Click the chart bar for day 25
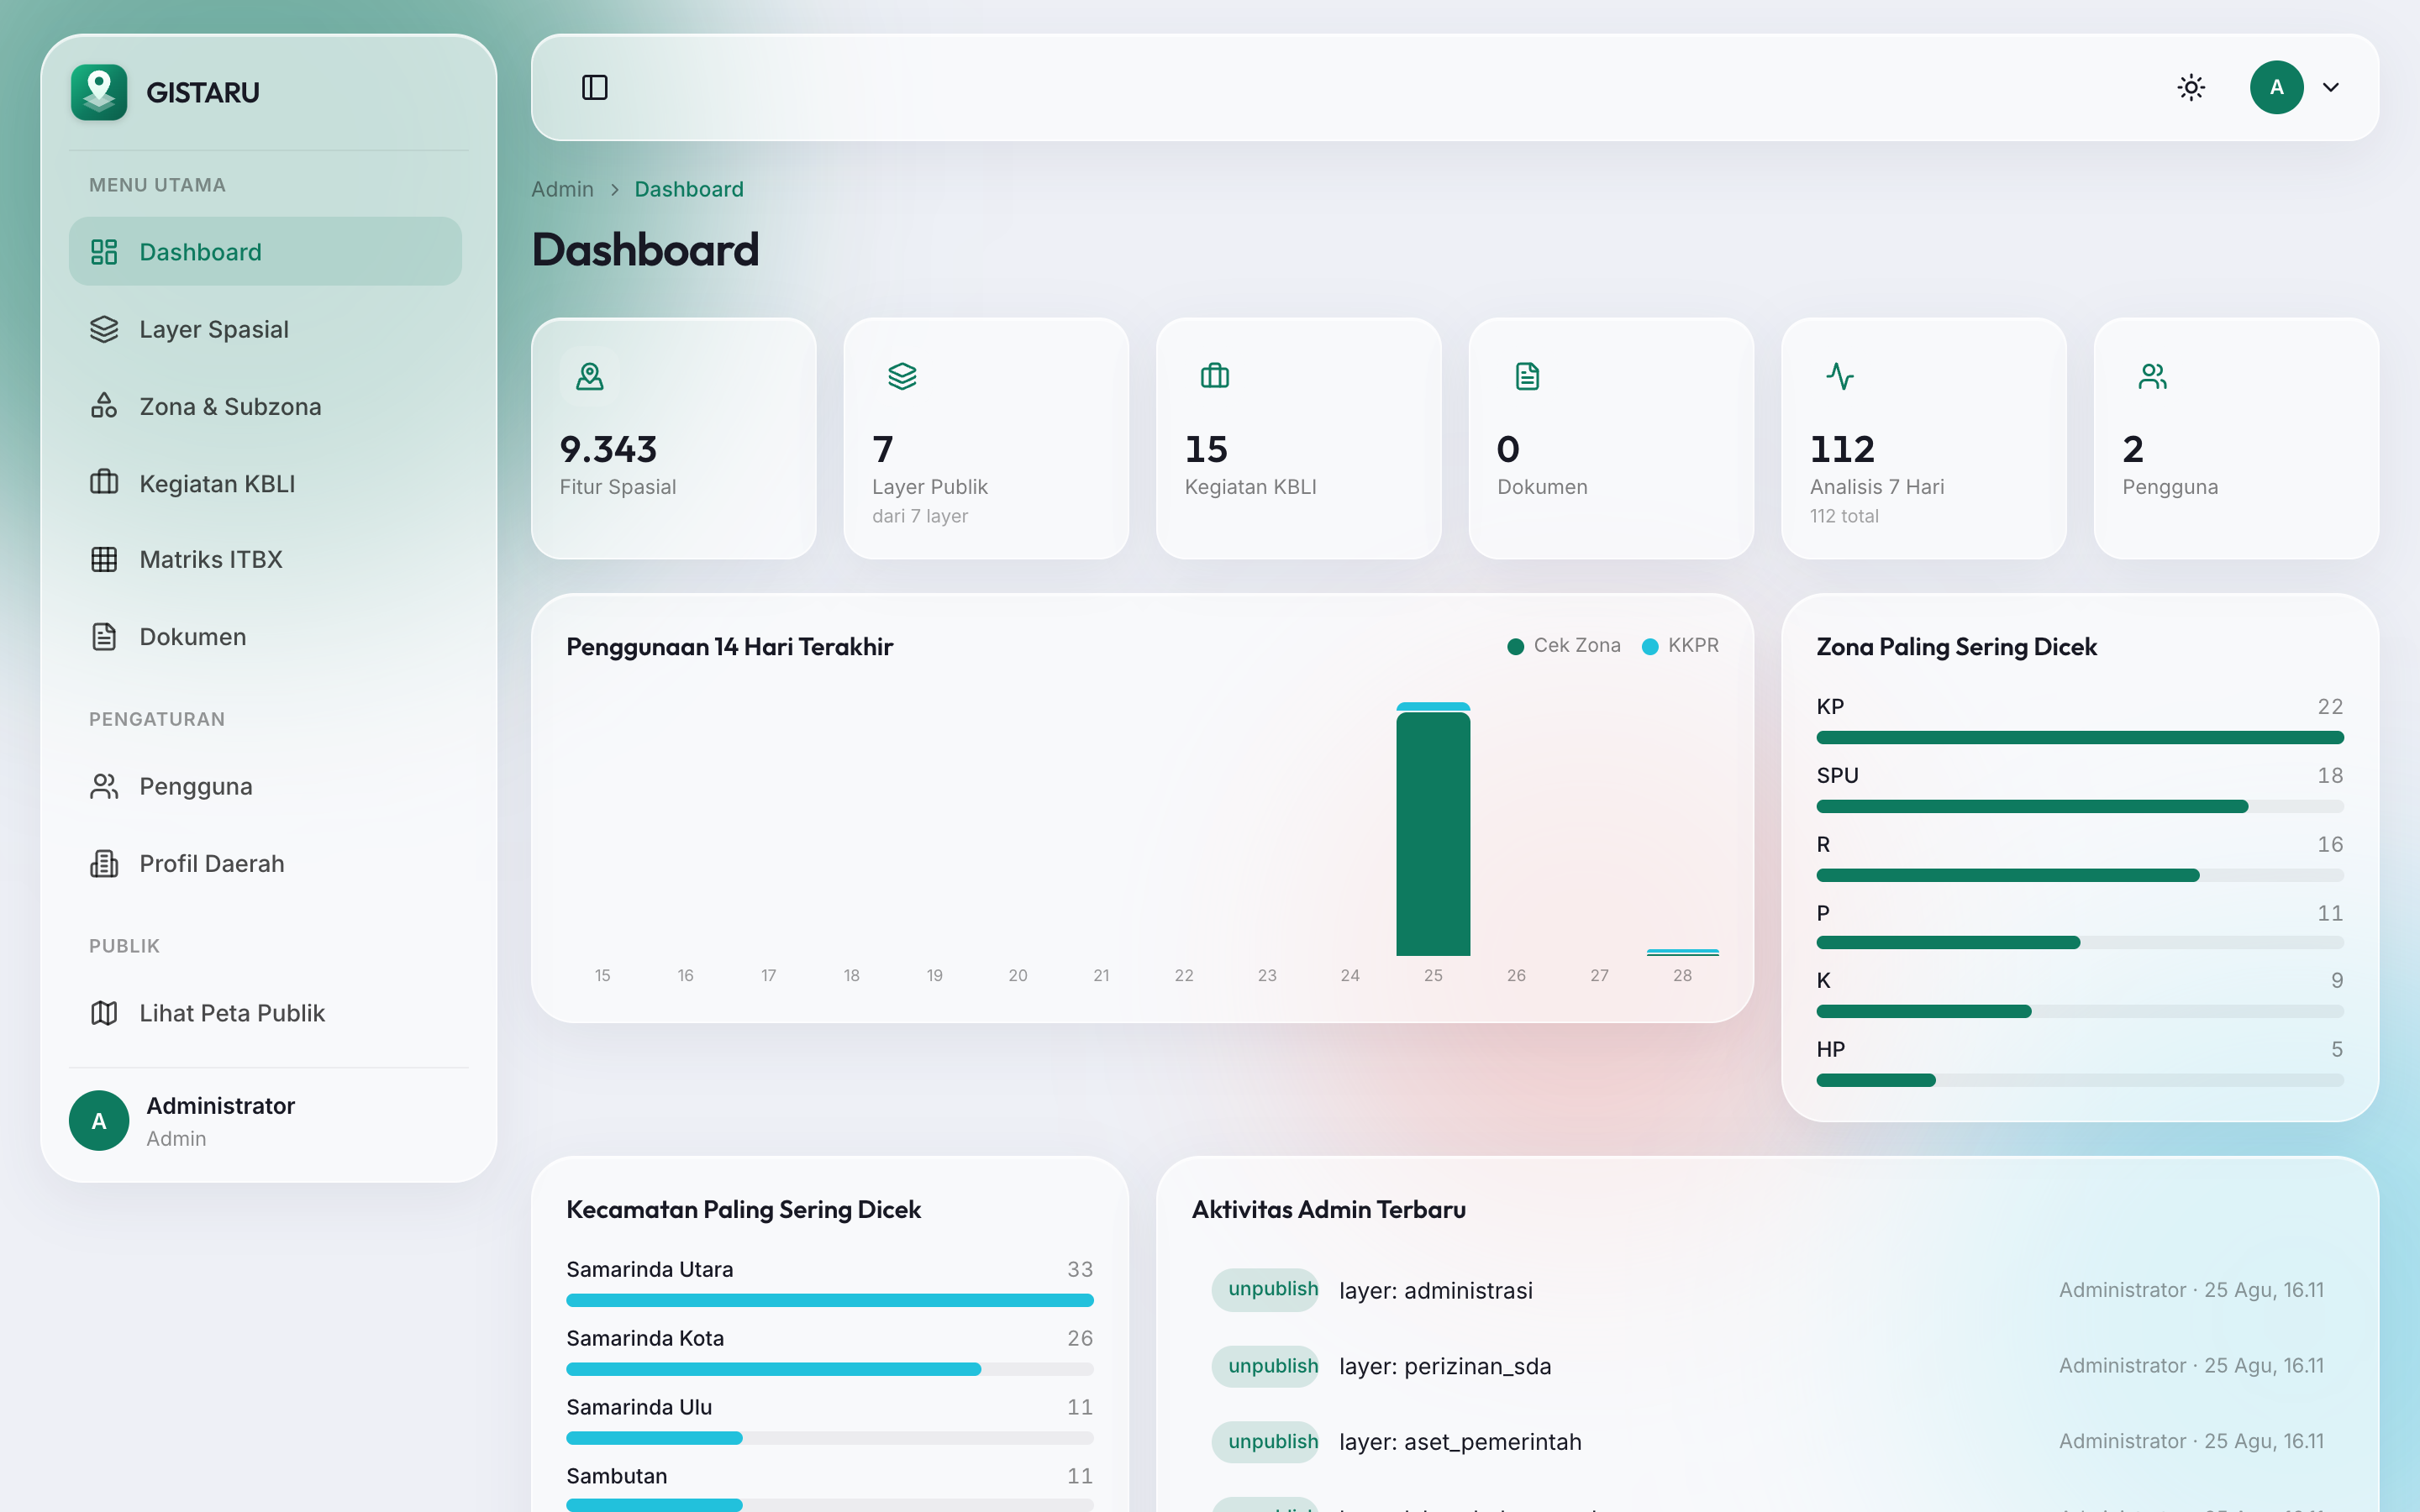 pos(1433,829)
